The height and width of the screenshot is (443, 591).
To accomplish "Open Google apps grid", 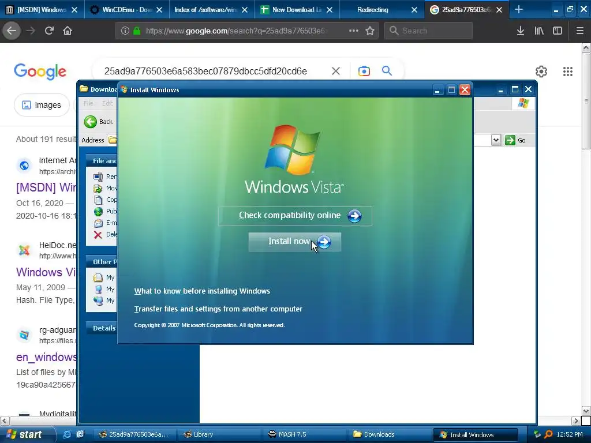I will pos(568,71).
